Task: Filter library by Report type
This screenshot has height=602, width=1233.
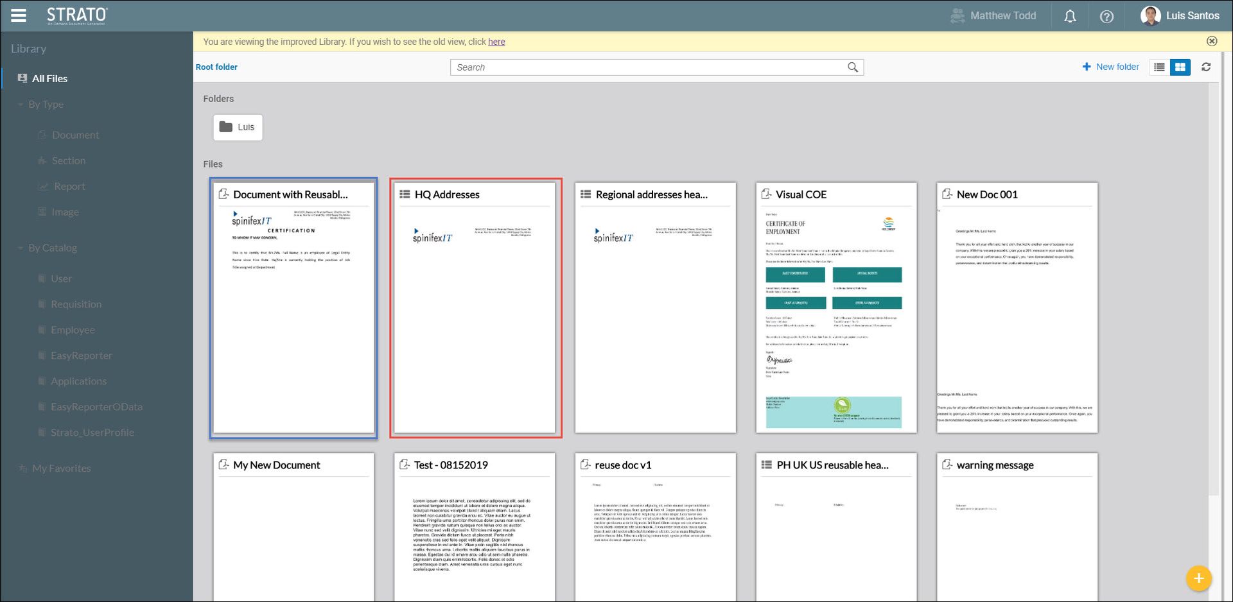Action: click(69, 186)
